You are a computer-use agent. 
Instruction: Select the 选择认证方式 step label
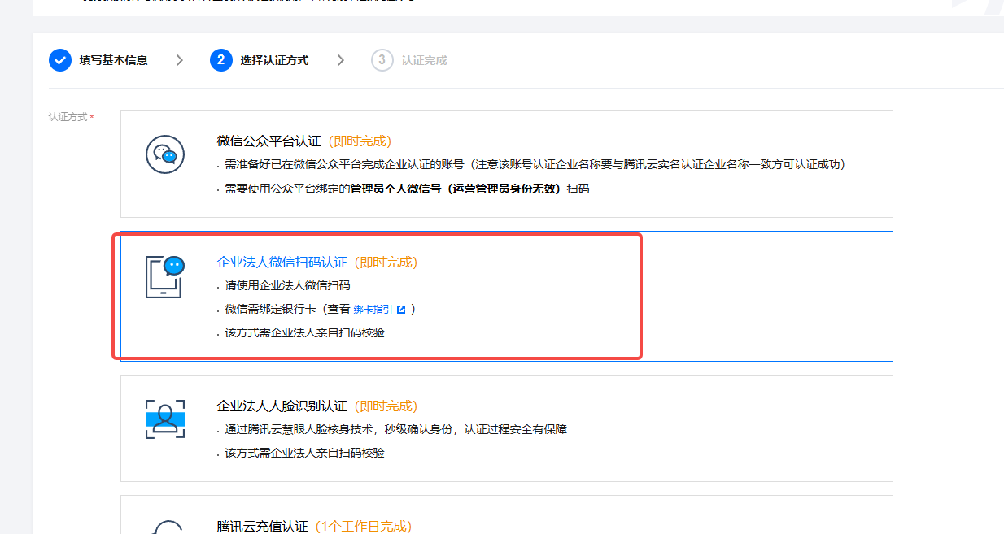tap(274, 60)
